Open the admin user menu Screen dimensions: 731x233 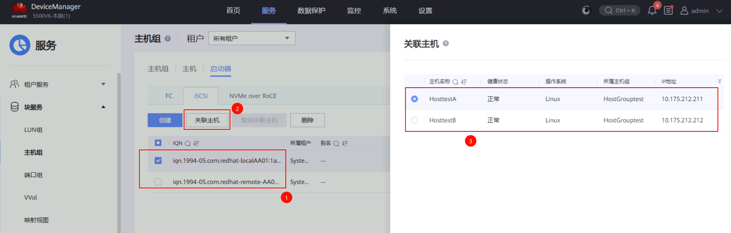click(x=701, y=11)
